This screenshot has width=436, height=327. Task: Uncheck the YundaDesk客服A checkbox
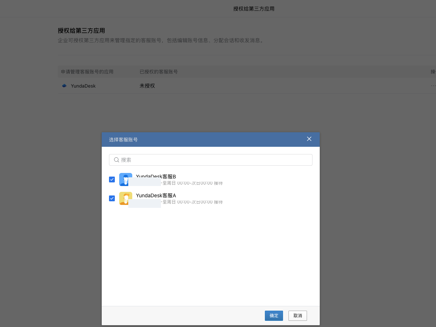click(112, 198)
